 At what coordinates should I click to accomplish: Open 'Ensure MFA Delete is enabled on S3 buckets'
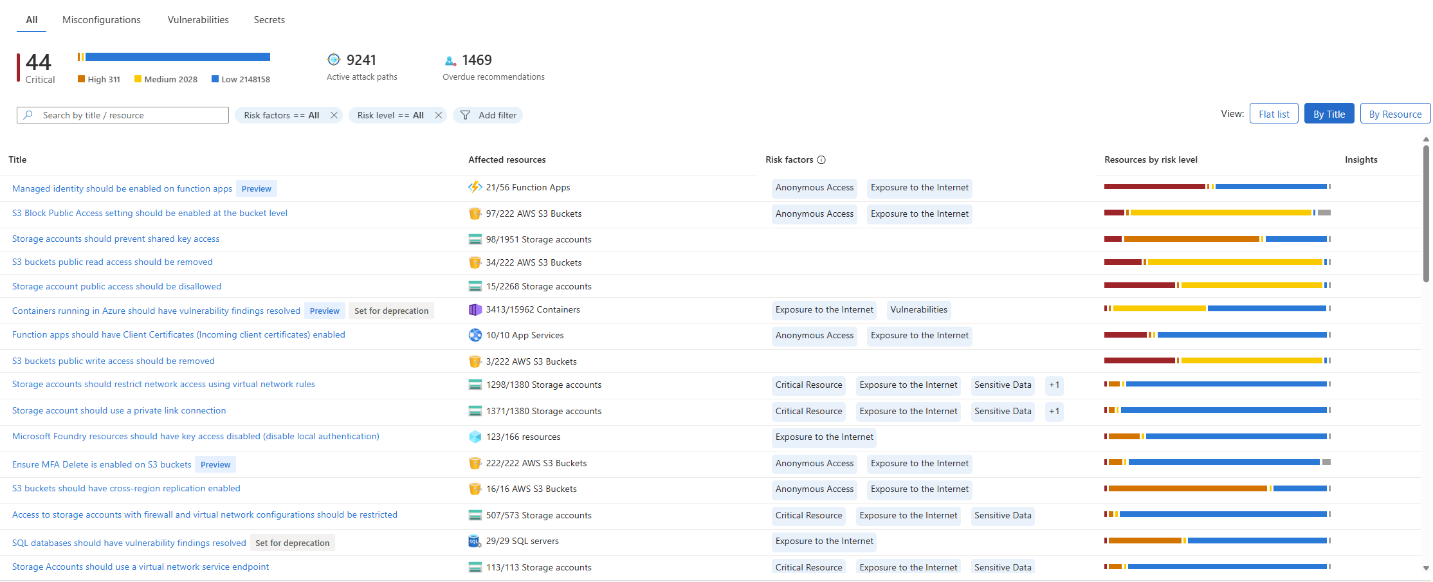[102, 464]
